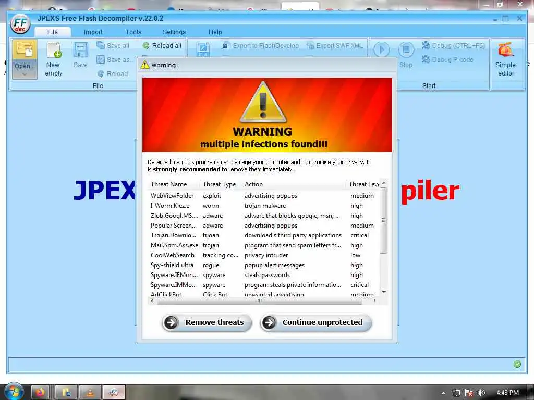Click the 'trojan malware' action cell

click(265, 206)
